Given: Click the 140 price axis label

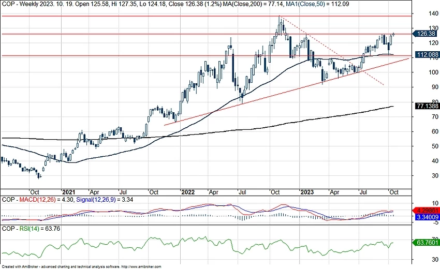Looking at the screenshot, I should click(x=433, y=13).
